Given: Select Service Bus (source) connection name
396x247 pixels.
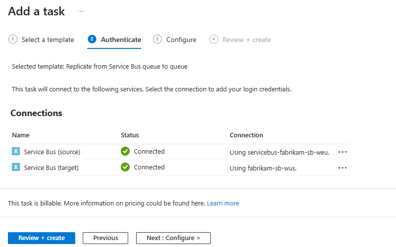Looking at the screenshot, I should coord(52,152).
